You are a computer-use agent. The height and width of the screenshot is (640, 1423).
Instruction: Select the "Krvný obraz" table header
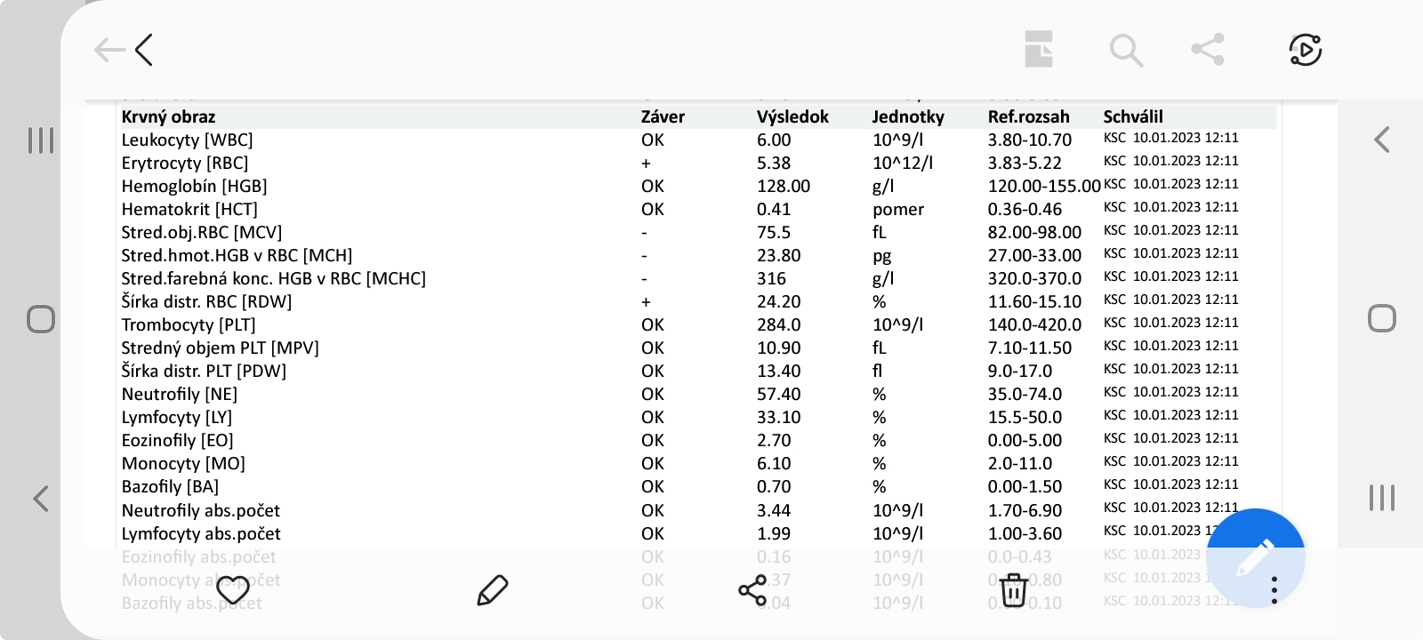(x=168, y=116)
